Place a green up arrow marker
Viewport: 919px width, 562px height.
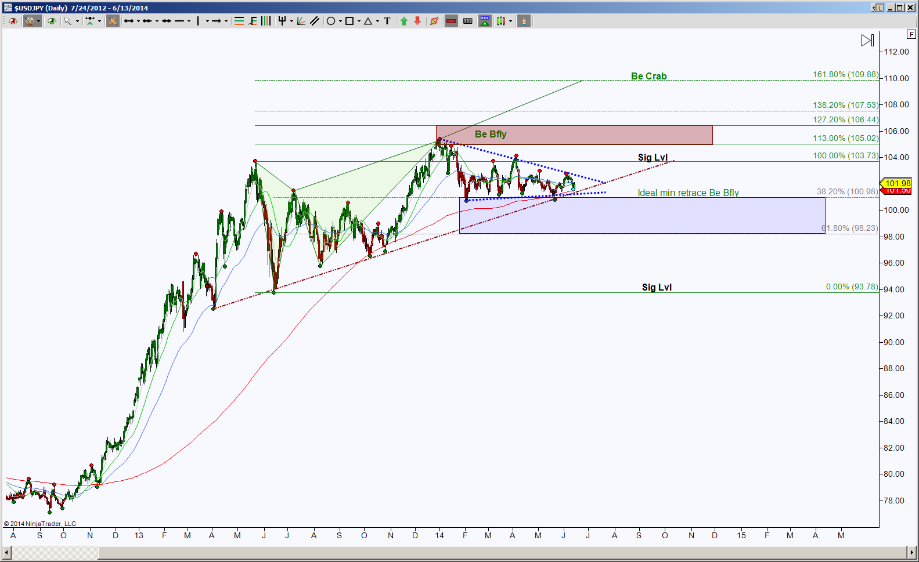coord(404,21)
